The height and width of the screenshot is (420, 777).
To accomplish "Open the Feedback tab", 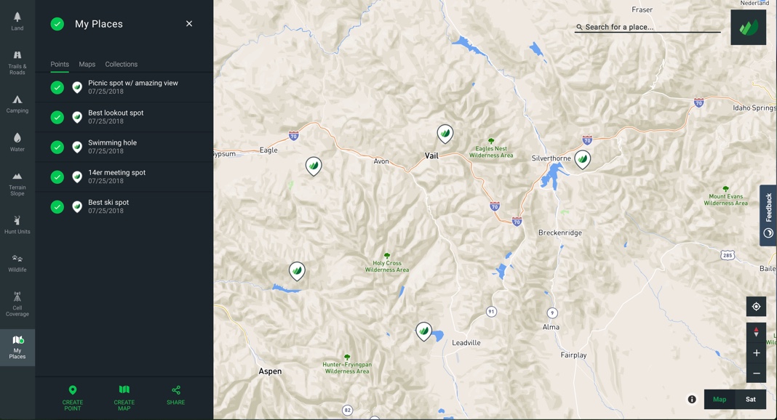I will click(768, 215).
